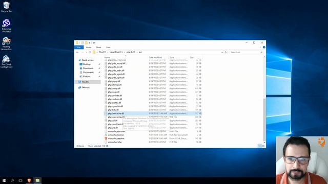Expand breadcrumb arrow after php-8.2.7
This screenshot has height=184, width=328.
(x=137, y=52)
